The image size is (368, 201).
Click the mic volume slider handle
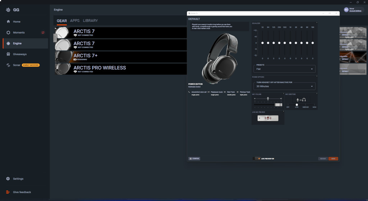[279, 105]
